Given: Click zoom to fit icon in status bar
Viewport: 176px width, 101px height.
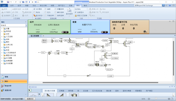Looking at the screenshot, I should click(172, 99).
